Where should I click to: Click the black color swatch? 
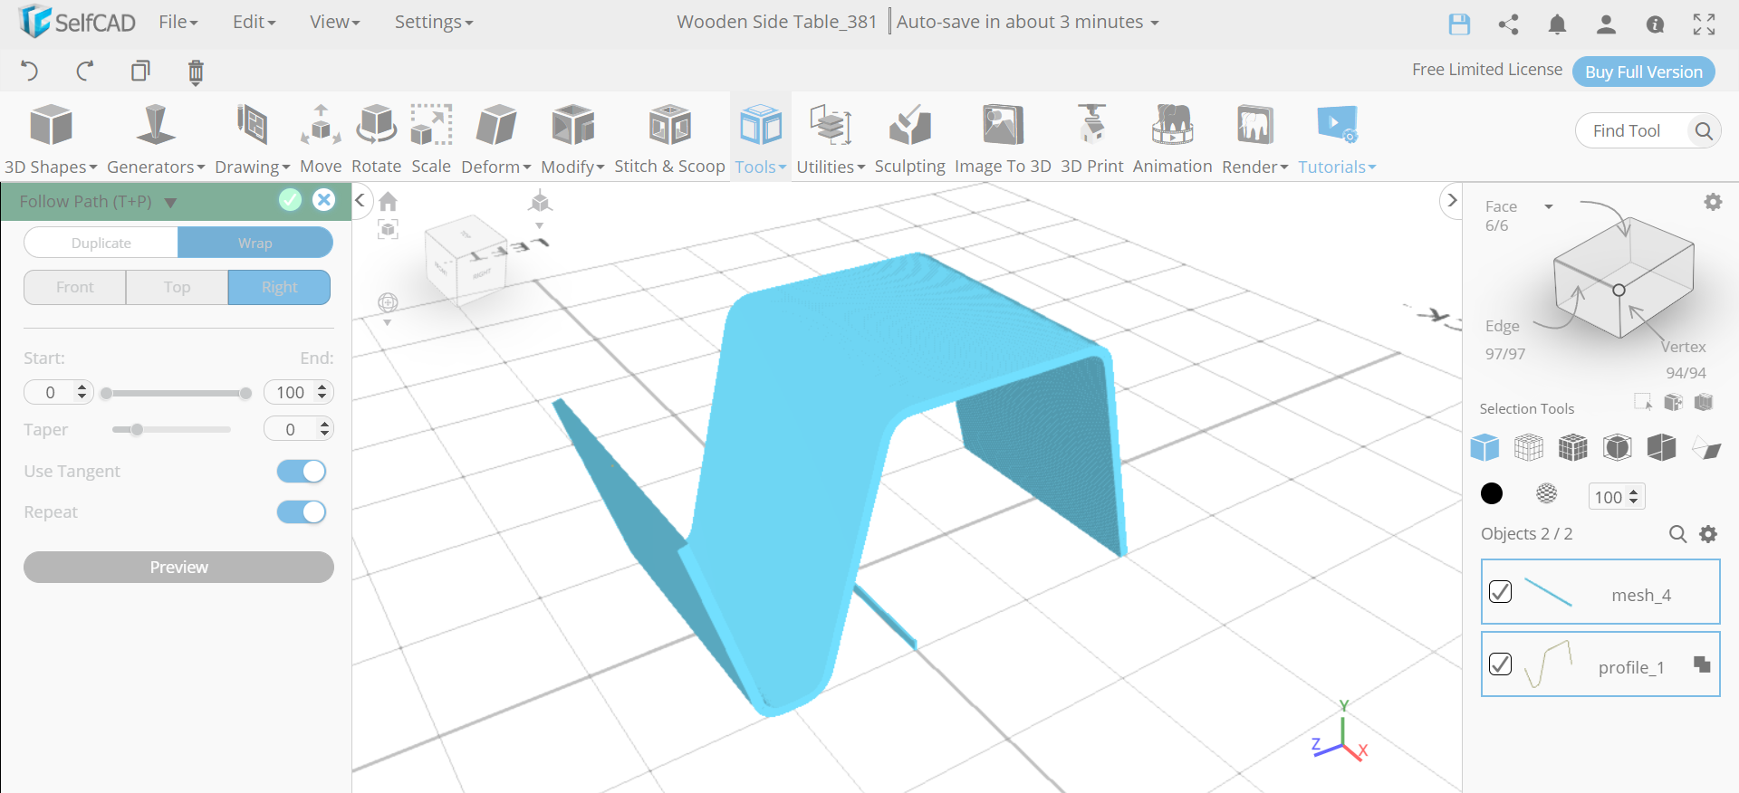1491,493
